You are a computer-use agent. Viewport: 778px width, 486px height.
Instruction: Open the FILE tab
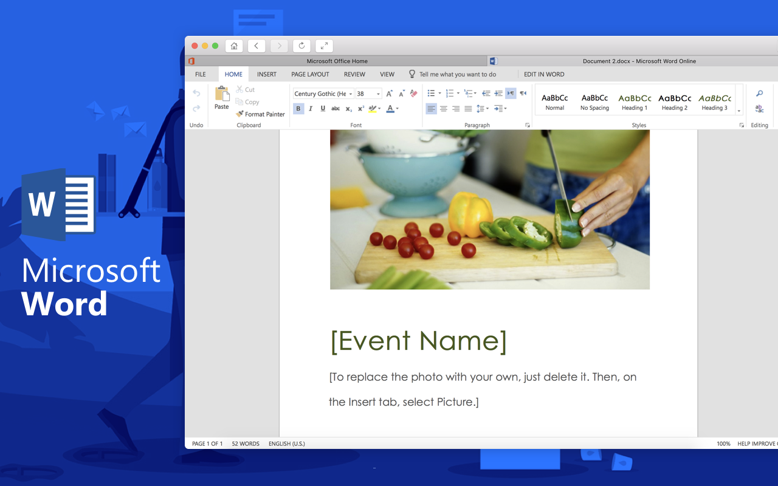[201, 74]
